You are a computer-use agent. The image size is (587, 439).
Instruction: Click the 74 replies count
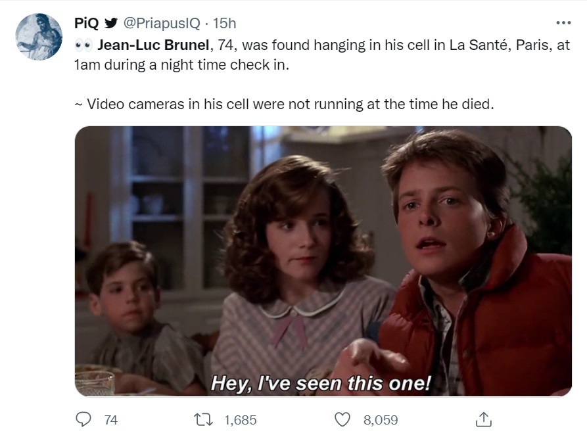(x=111, y=420)
